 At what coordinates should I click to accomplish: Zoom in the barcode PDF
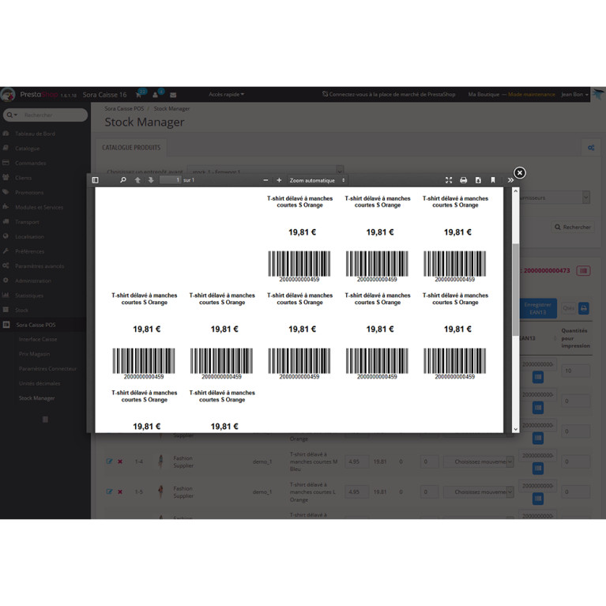tap(279, 180)
